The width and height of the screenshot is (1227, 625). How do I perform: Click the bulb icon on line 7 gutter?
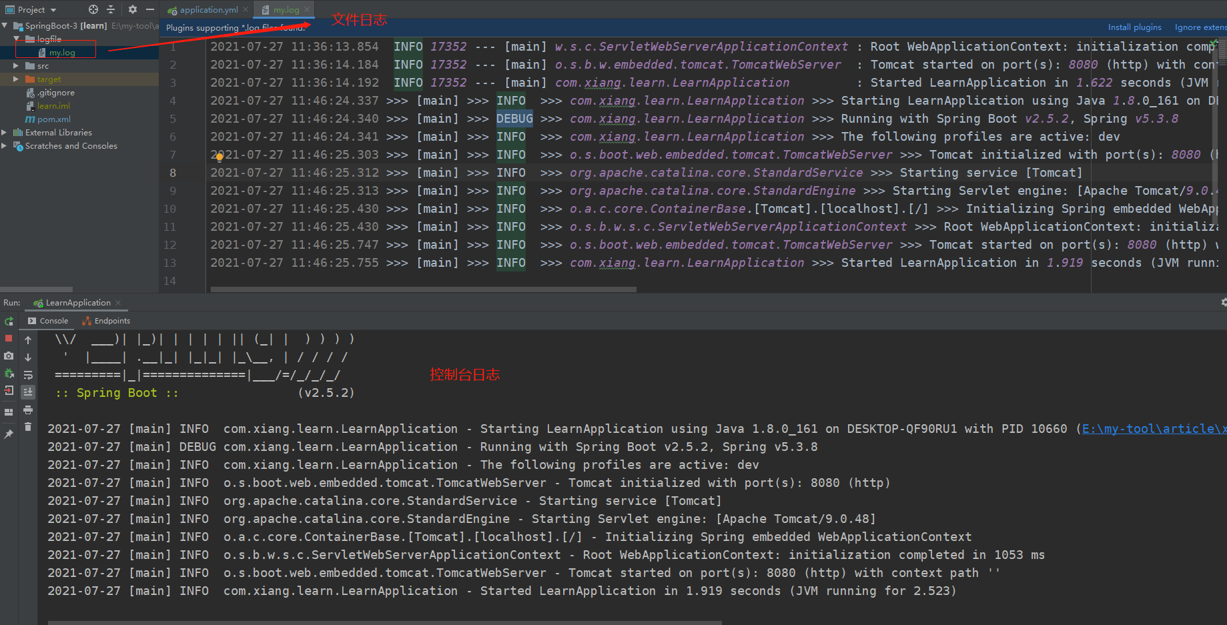point(219,158)
